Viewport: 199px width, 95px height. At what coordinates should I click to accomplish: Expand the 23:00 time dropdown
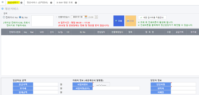[x=96, y=17]
